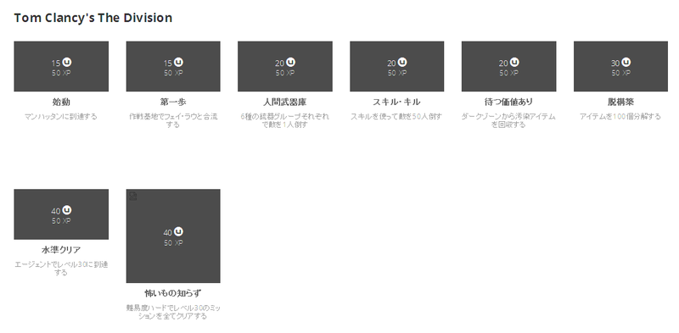Click description エージェントでレベル30に到達する
This screenshot has height=333, width=679.
point(61,269)
